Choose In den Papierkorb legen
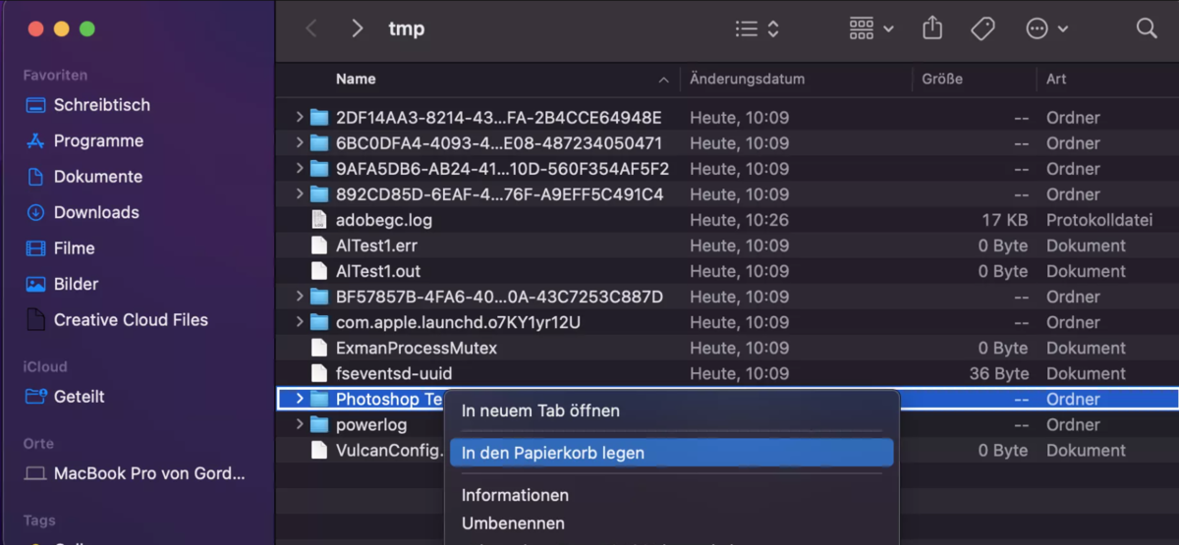 [x=672, y=453]
